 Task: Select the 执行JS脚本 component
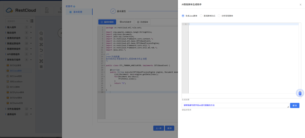13,87
